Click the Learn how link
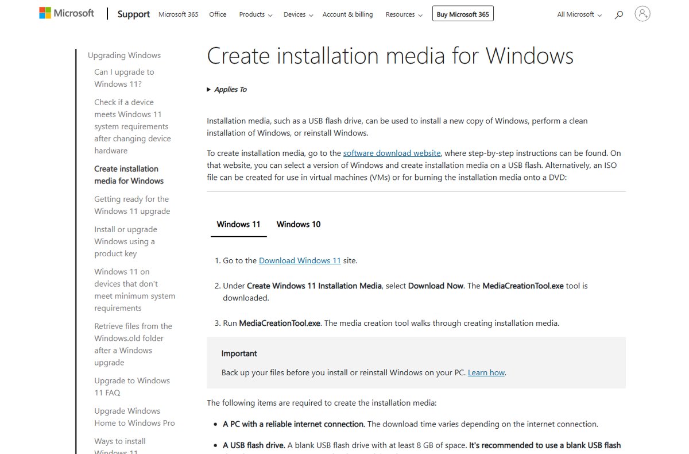The image size is (689, 454). pos(486,372)
